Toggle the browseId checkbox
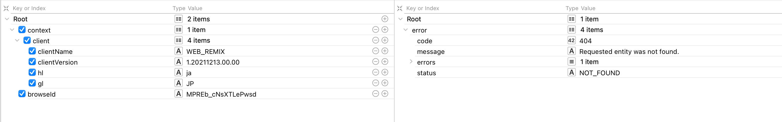 (22, 94)
